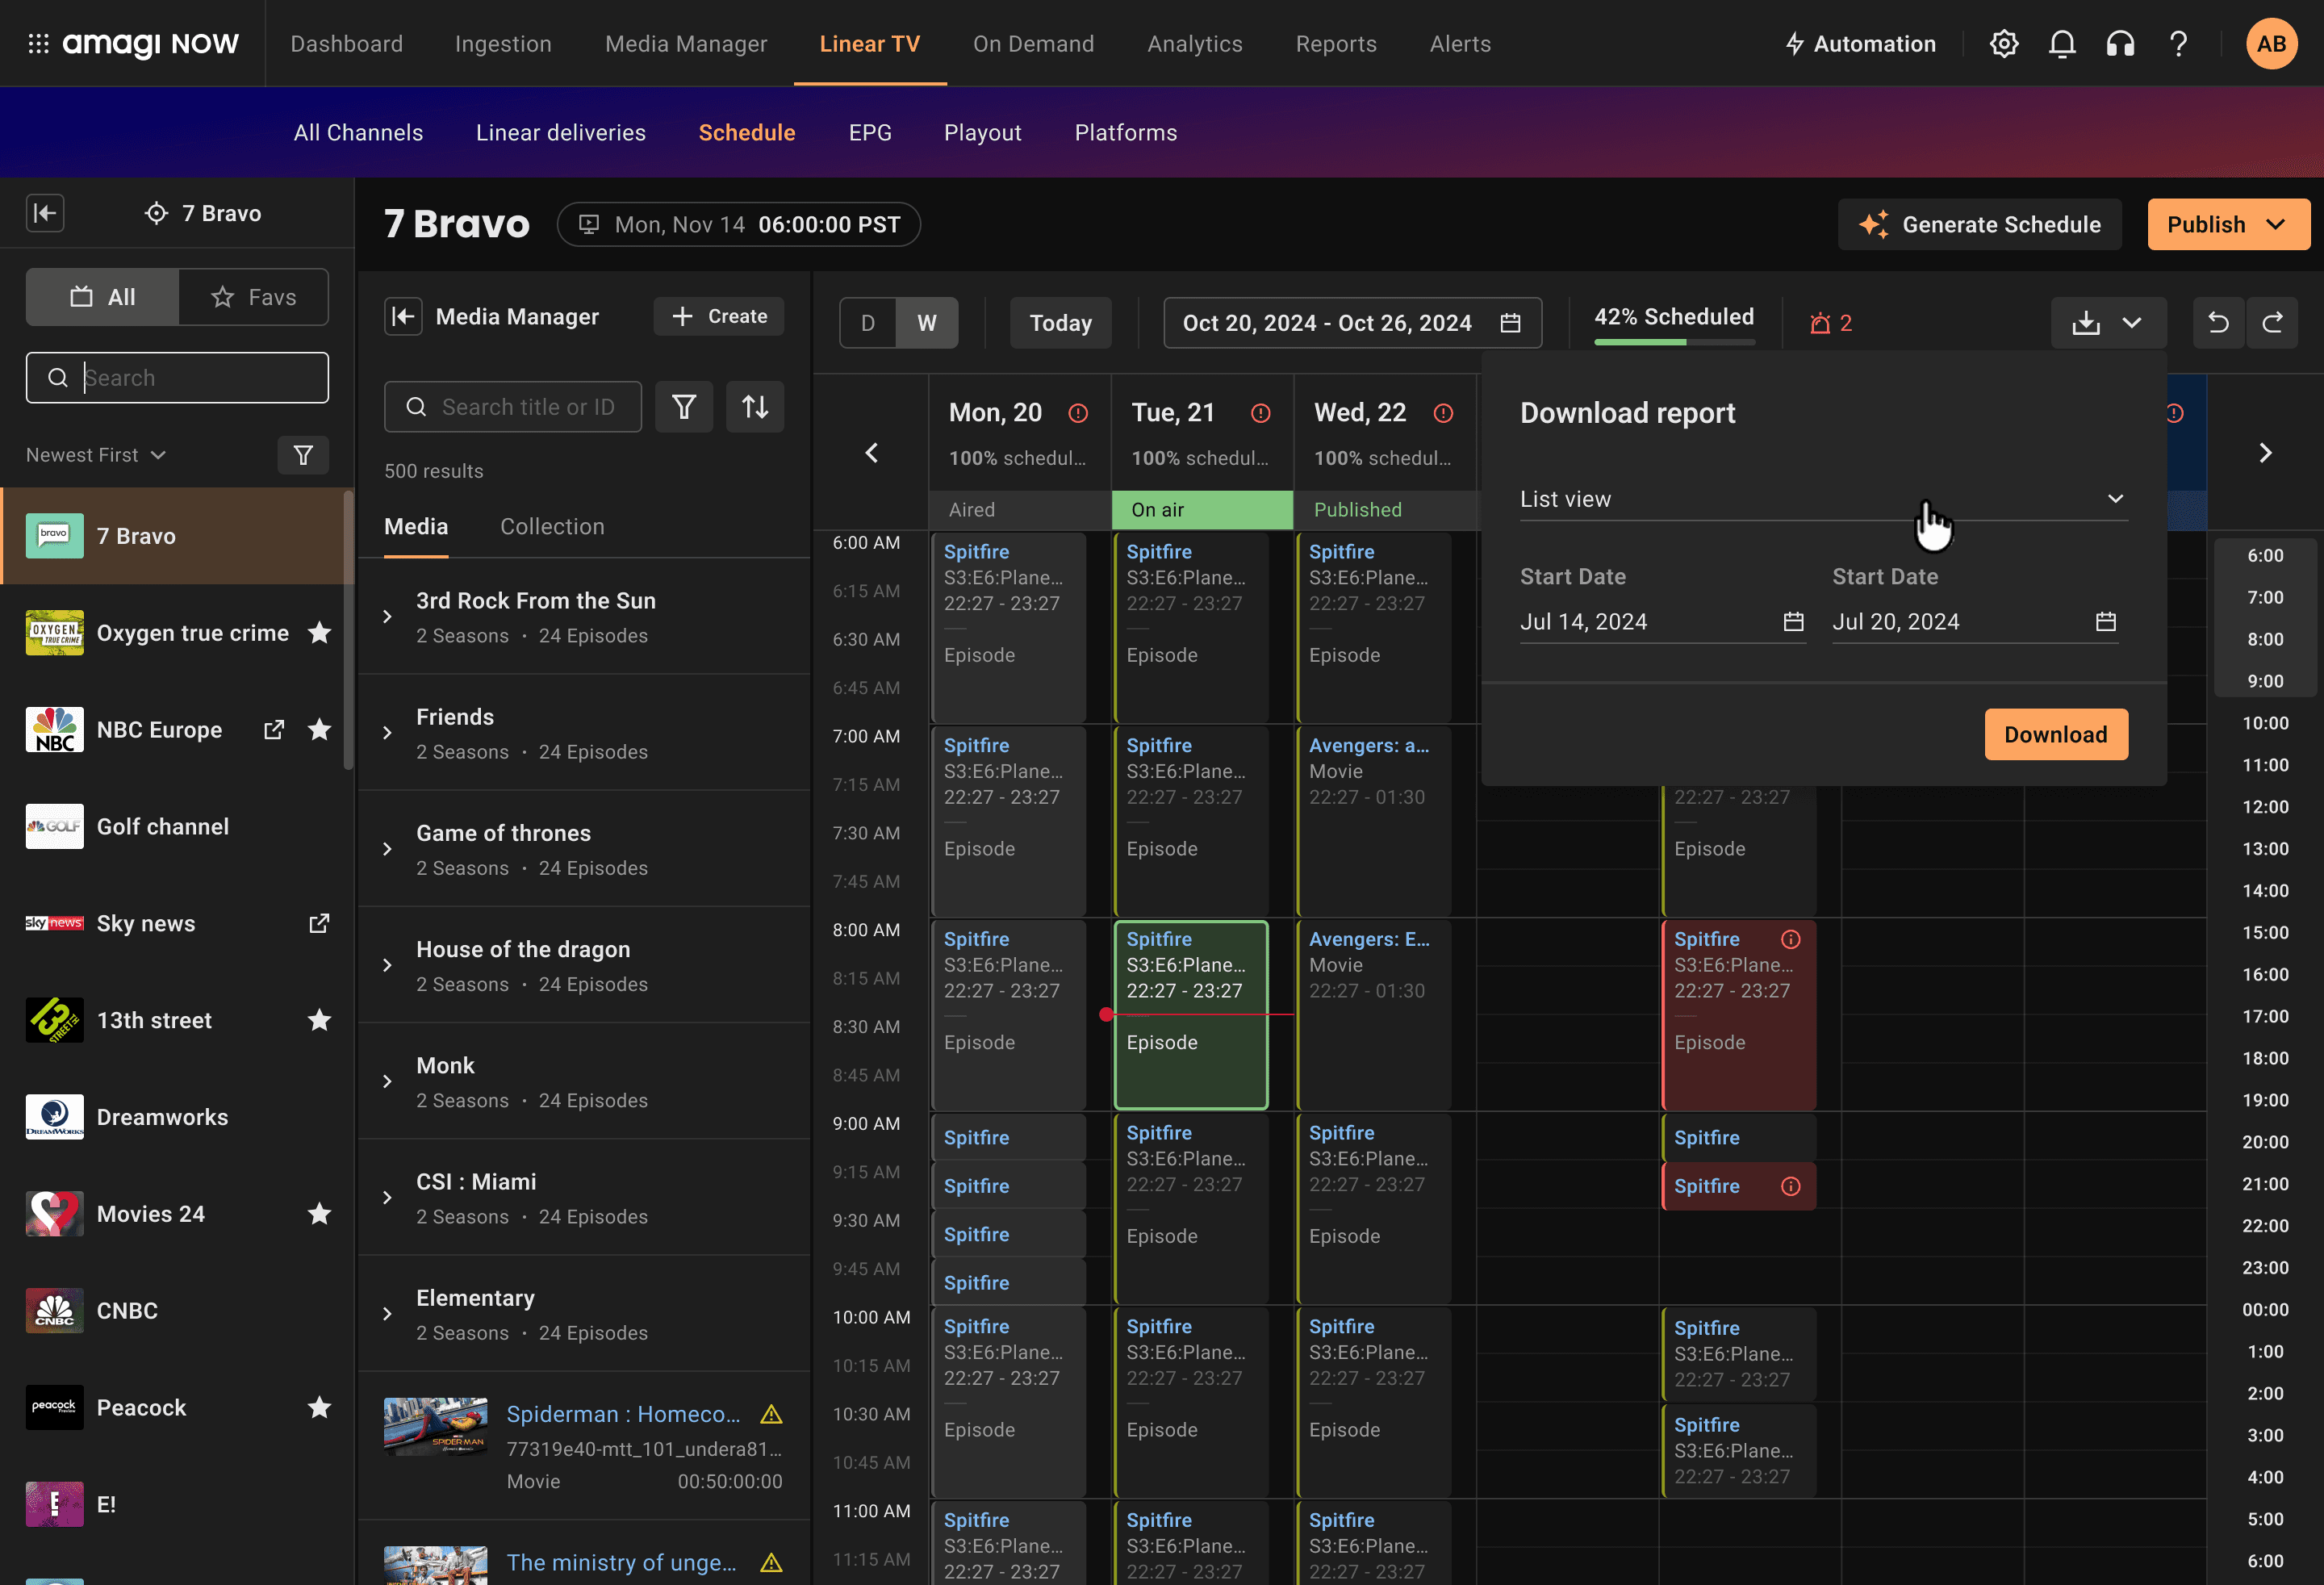Click the headphones support icon
This screenshot has width=2324, height=1585.
pos(2119,44)
